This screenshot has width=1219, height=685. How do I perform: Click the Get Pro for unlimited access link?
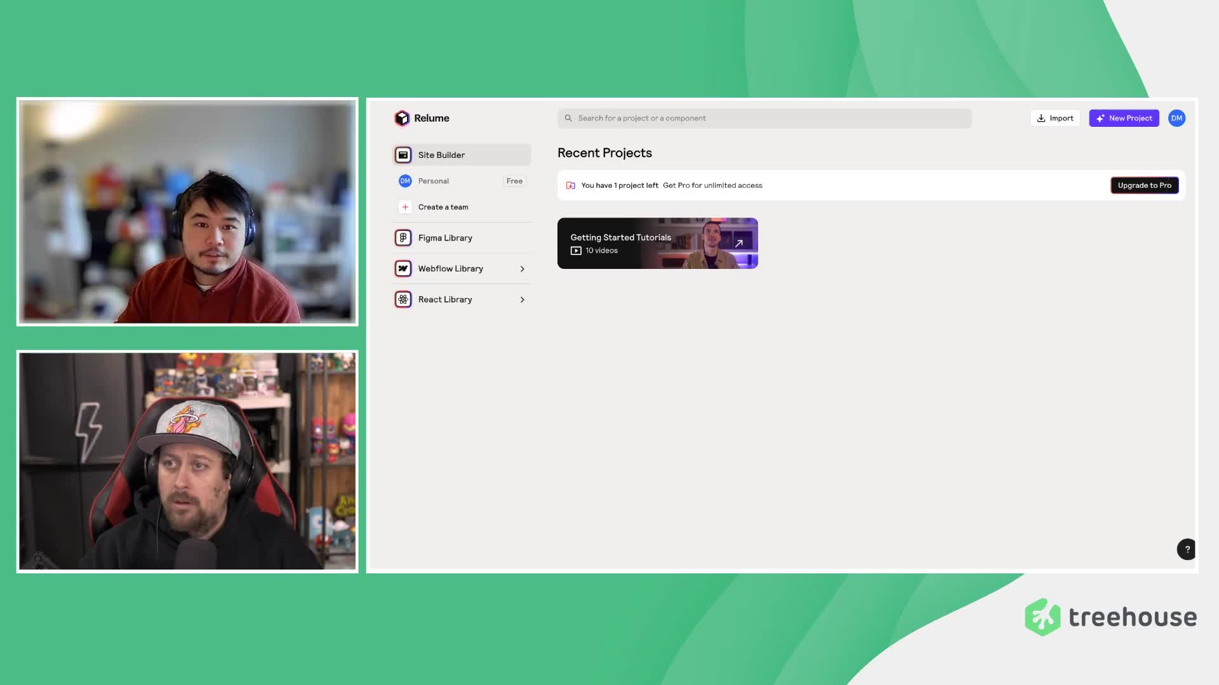tap(712, 185)
